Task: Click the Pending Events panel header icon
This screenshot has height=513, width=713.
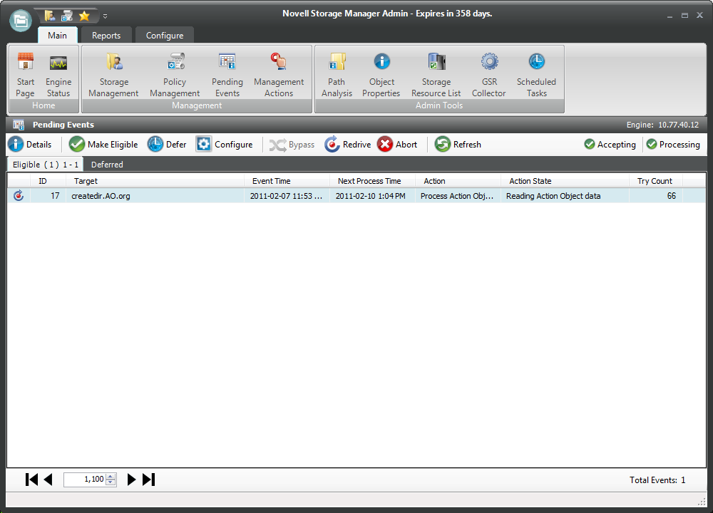Action: pyautogui.click(x=19, y=125)
